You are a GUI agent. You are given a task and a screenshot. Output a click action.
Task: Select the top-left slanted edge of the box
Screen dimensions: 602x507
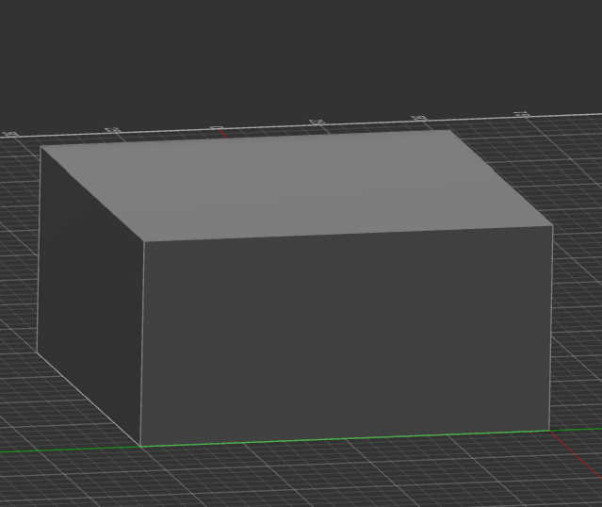[91, 193]
